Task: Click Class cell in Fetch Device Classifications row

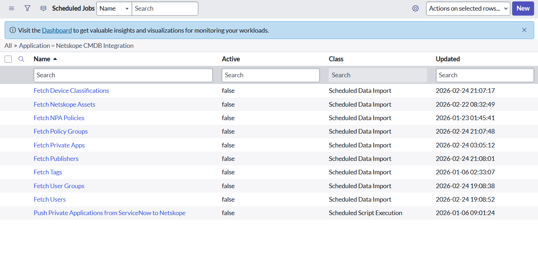Action: (x=360, y=91)
